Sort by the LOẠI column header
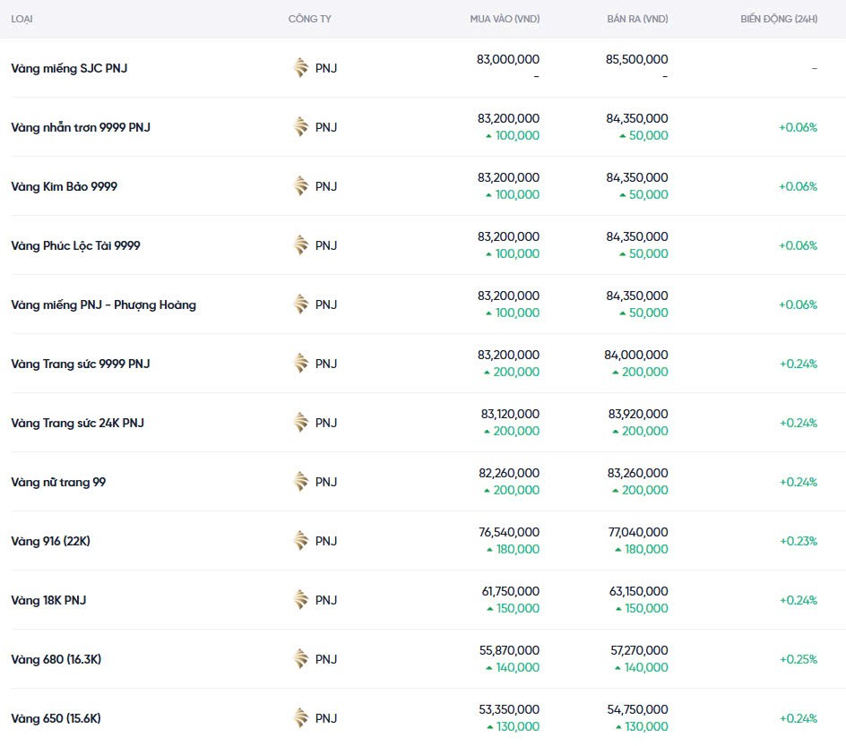Image resolution: width=846 pixels, height=746 pixels. coord(22,19)
